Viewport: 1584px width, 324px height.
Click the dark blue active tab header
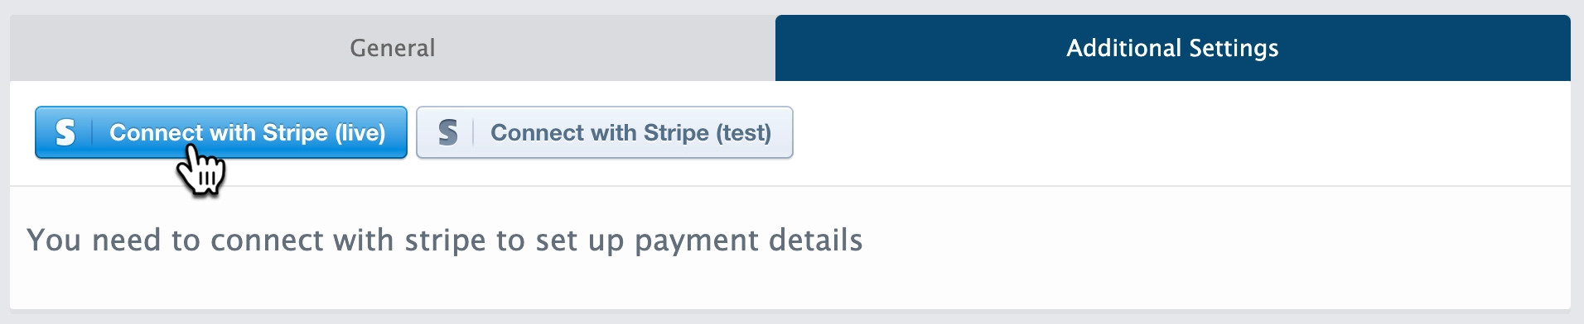point(1172,48)
